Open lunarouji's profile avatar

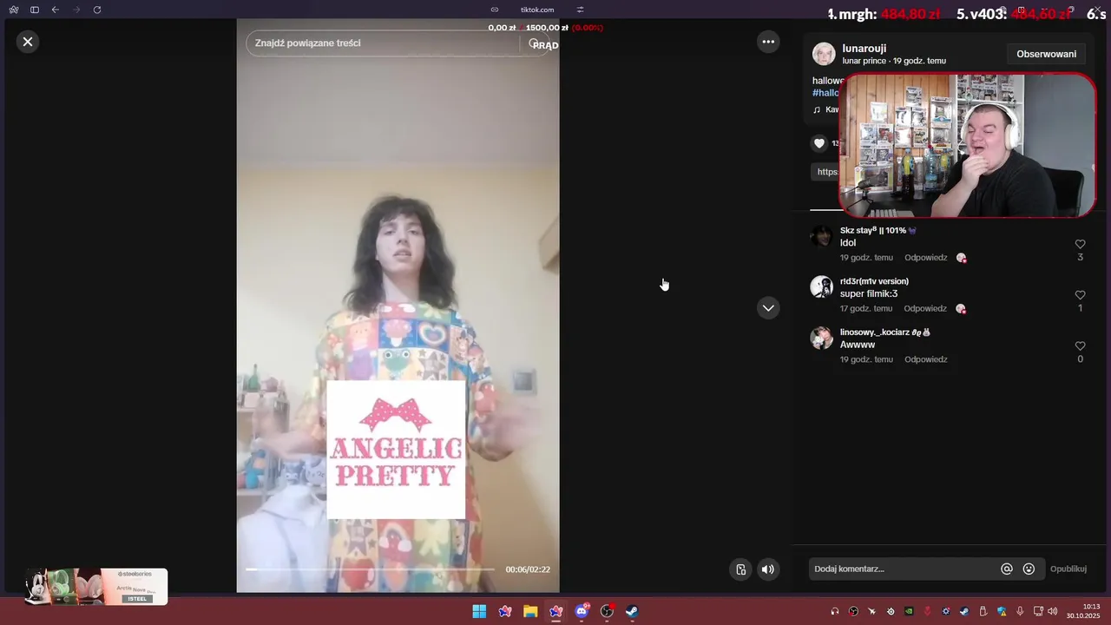[x=824, y=54]
